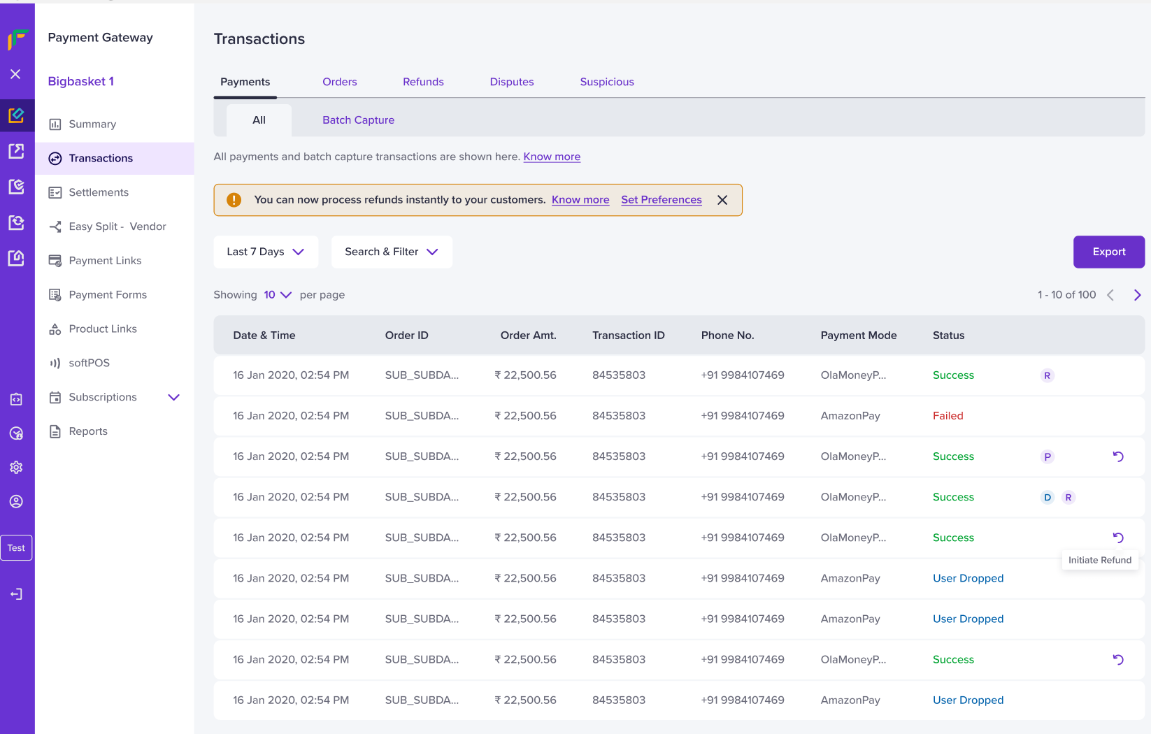Click the gear settings icon in left rail
Image resolution: width=1151 pixels, height=734 pixels.
(16, 467)
